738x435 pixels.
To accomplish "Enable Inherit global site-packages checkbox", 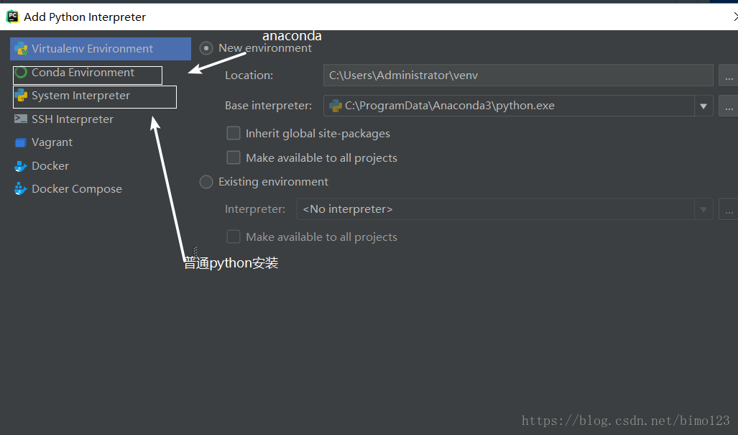I will (x=234, y=133).
